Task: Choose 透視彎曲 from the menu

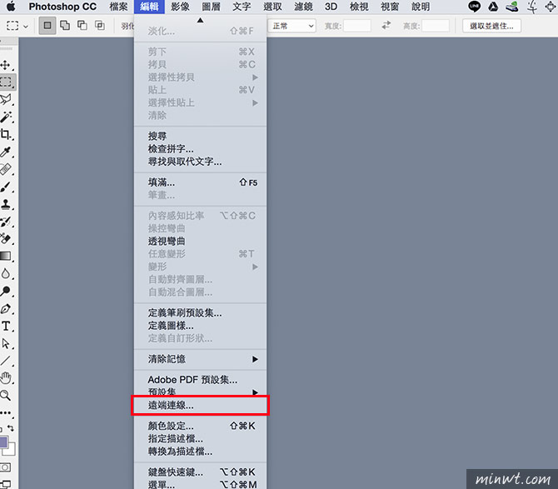Action: [200, 242]
